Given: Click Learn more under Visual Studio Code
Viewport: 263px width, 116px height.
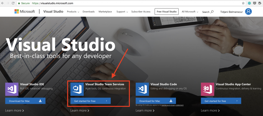Looking at the screenshot, I should point(145,110).
